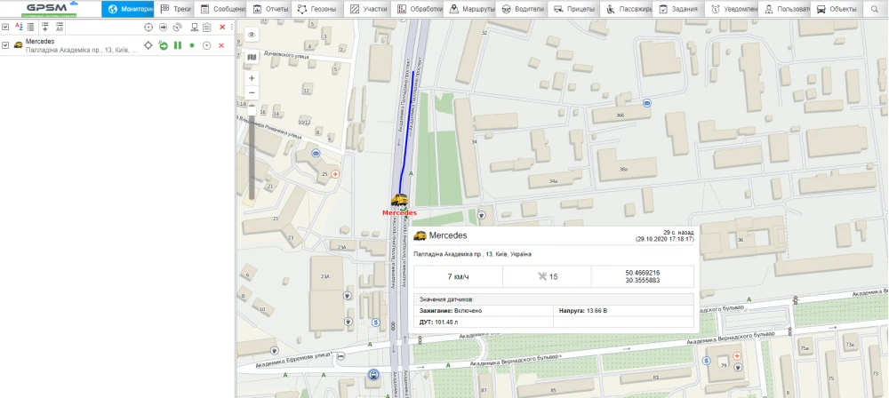Click the header clipboard report icon
This screenshot has height=398, width=889.
coord(207,27)
